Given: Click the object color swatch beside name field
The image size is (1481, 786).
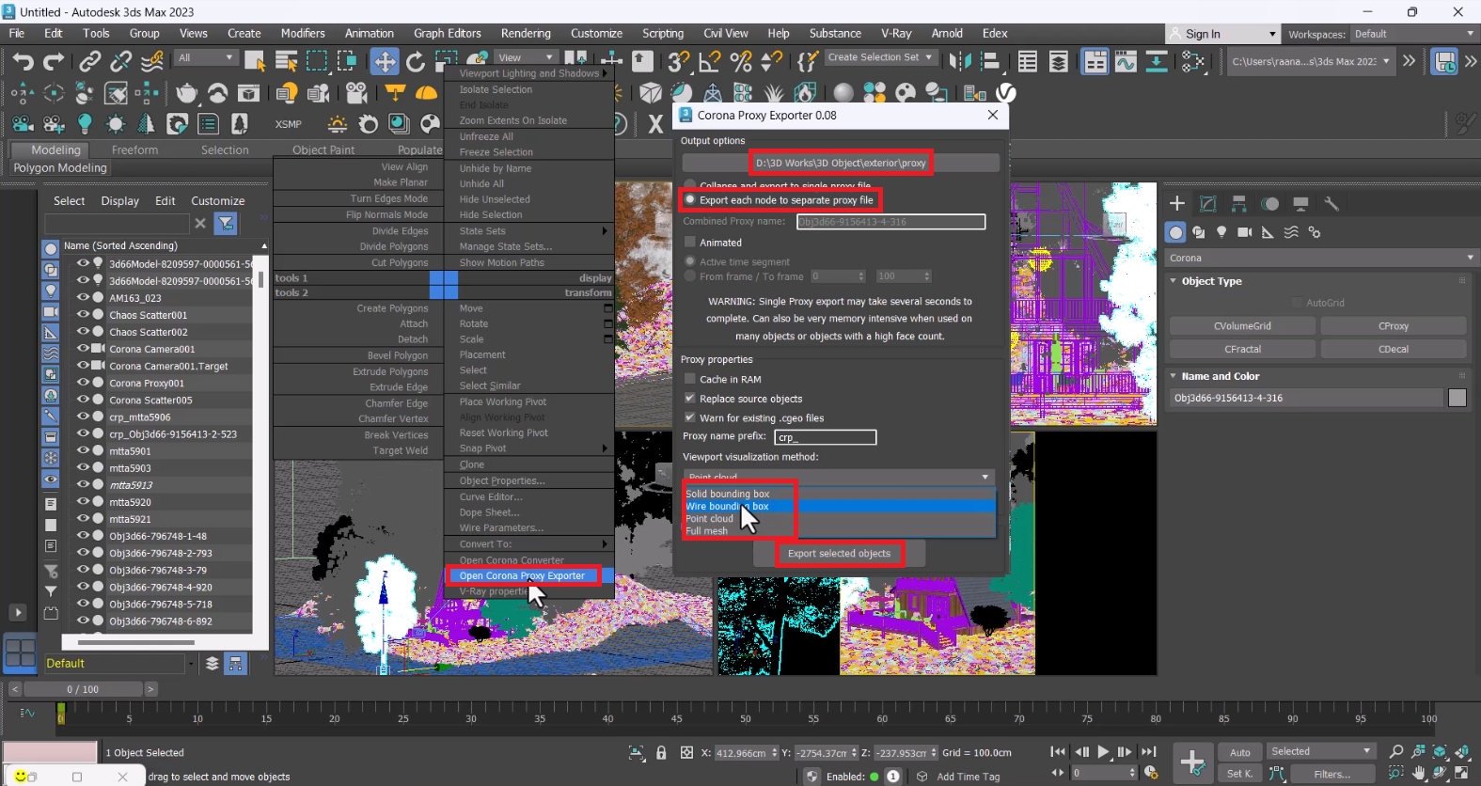Looking at the screenshot, I should click(1457, 398).
